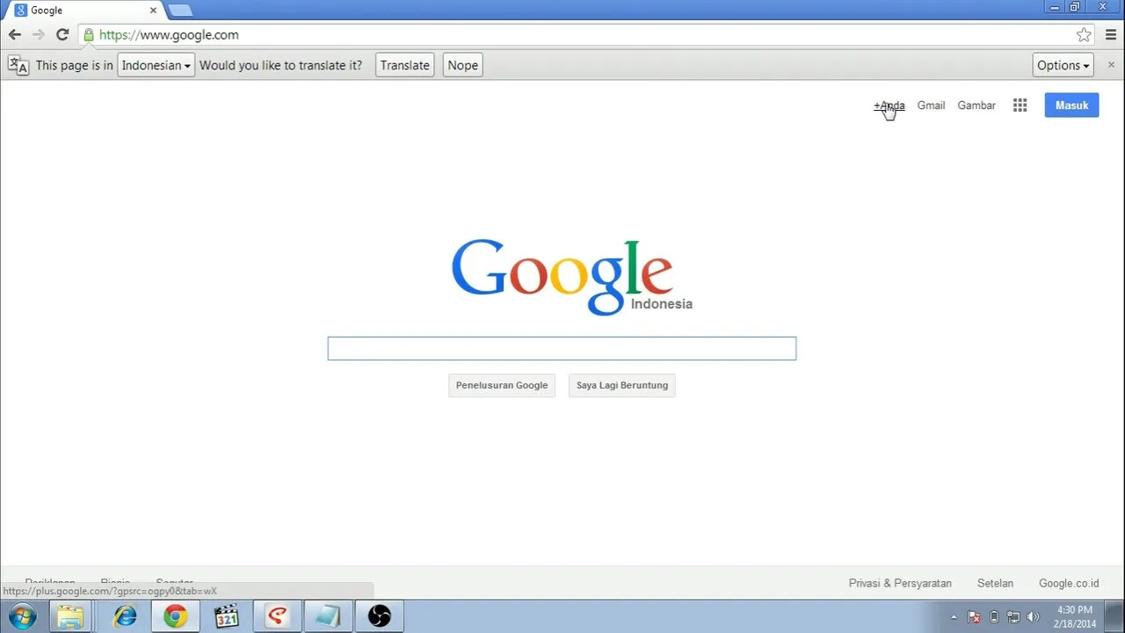
Task: Go back using the browser back arrow
Action: 14,35
